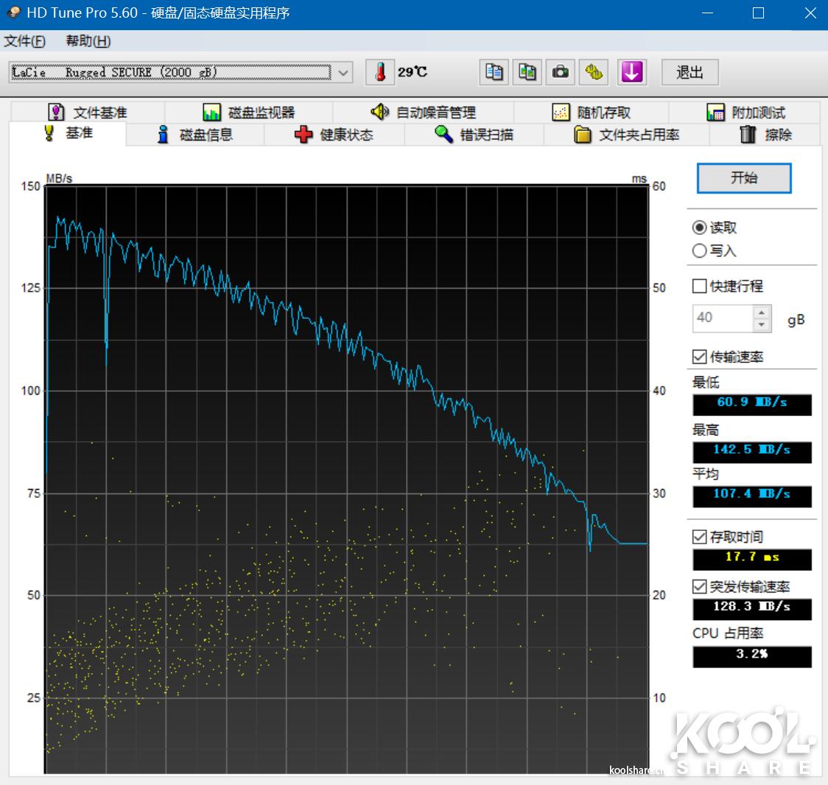
Task: Click the HD Tune title bar app icon
Action: 13,12
